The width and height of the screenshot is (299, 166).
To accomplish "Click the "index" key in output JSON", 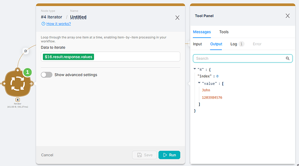I will (x=205, y=76).
